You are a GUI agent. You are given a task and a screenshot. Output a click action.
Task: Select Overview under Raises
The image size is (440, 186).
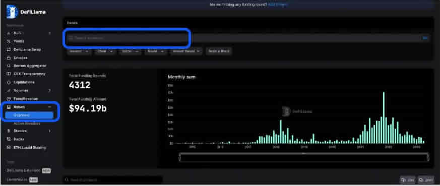pyautogui.click(x=29, y=115)
